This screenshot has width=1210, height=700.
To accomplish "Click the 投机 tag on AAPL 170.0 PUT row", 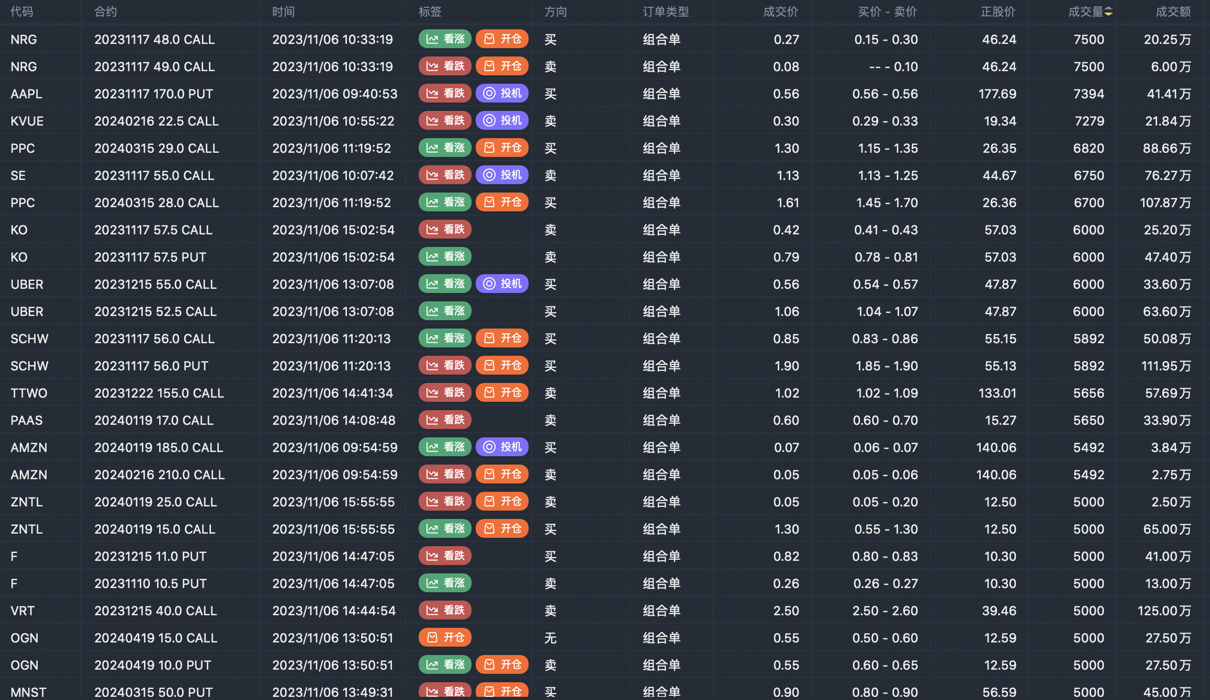I will click(502, 94).
